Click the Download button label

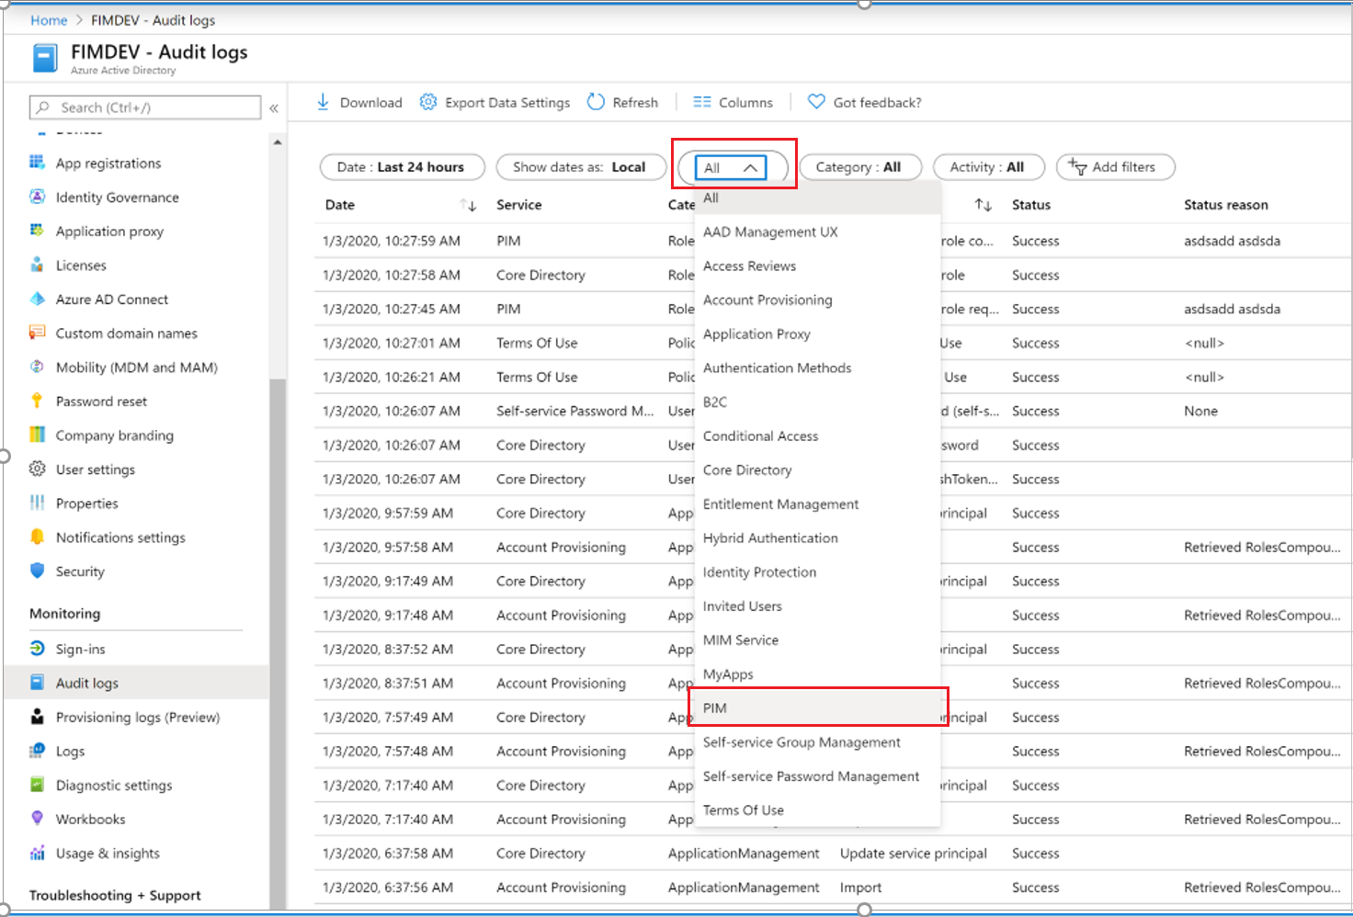[x=370, y=102]
